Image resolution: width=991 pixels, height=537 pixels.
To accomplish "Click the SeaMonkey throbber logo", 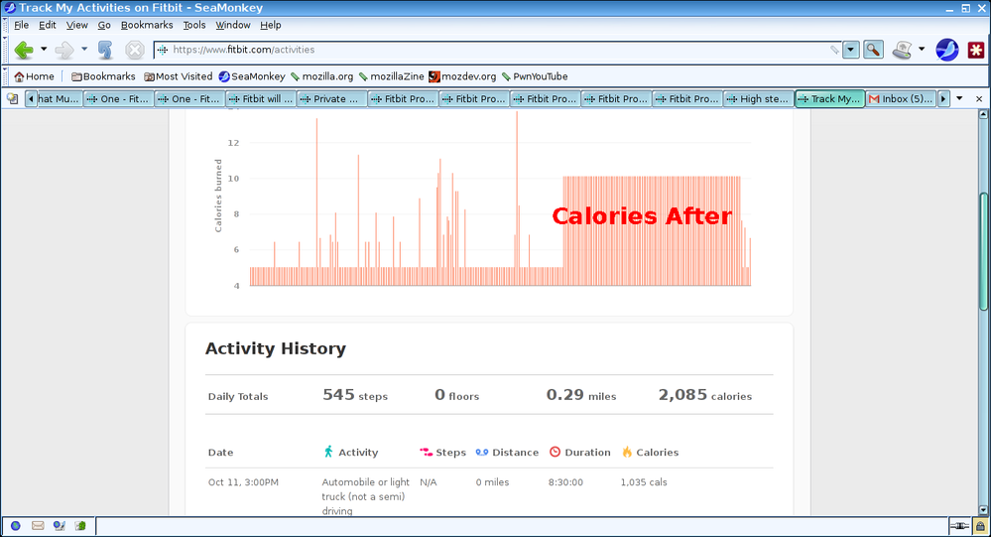I will coord(946,50).
